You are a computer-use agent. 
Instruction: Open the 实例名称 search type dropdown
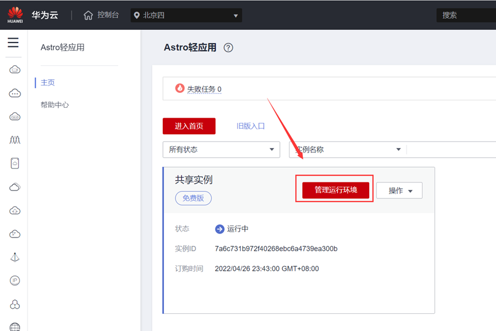[347, 149]
